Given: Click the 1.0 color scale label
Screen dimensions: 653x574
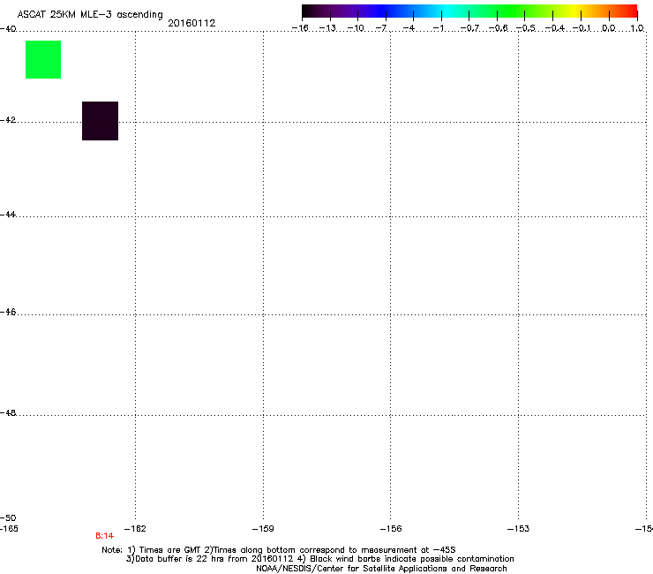Looking at the screenshot, I should pyautogui.click(x=637, y=28).
